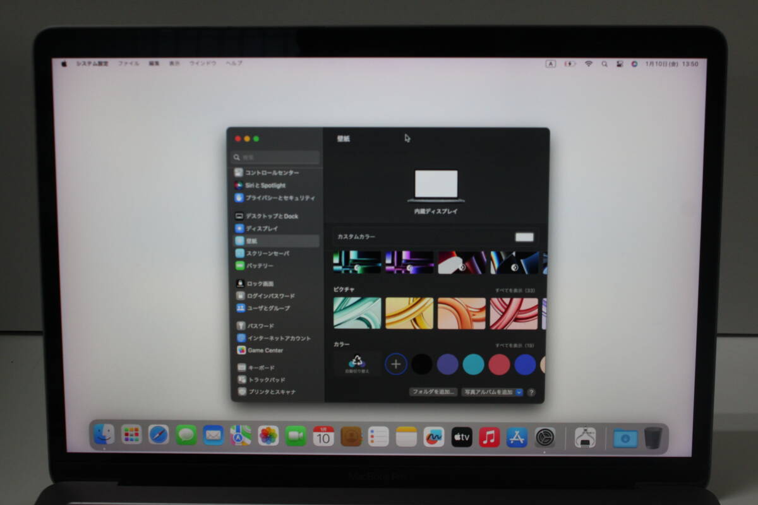
Task: Open the ウインドウ menu
Action: (203, 64)
